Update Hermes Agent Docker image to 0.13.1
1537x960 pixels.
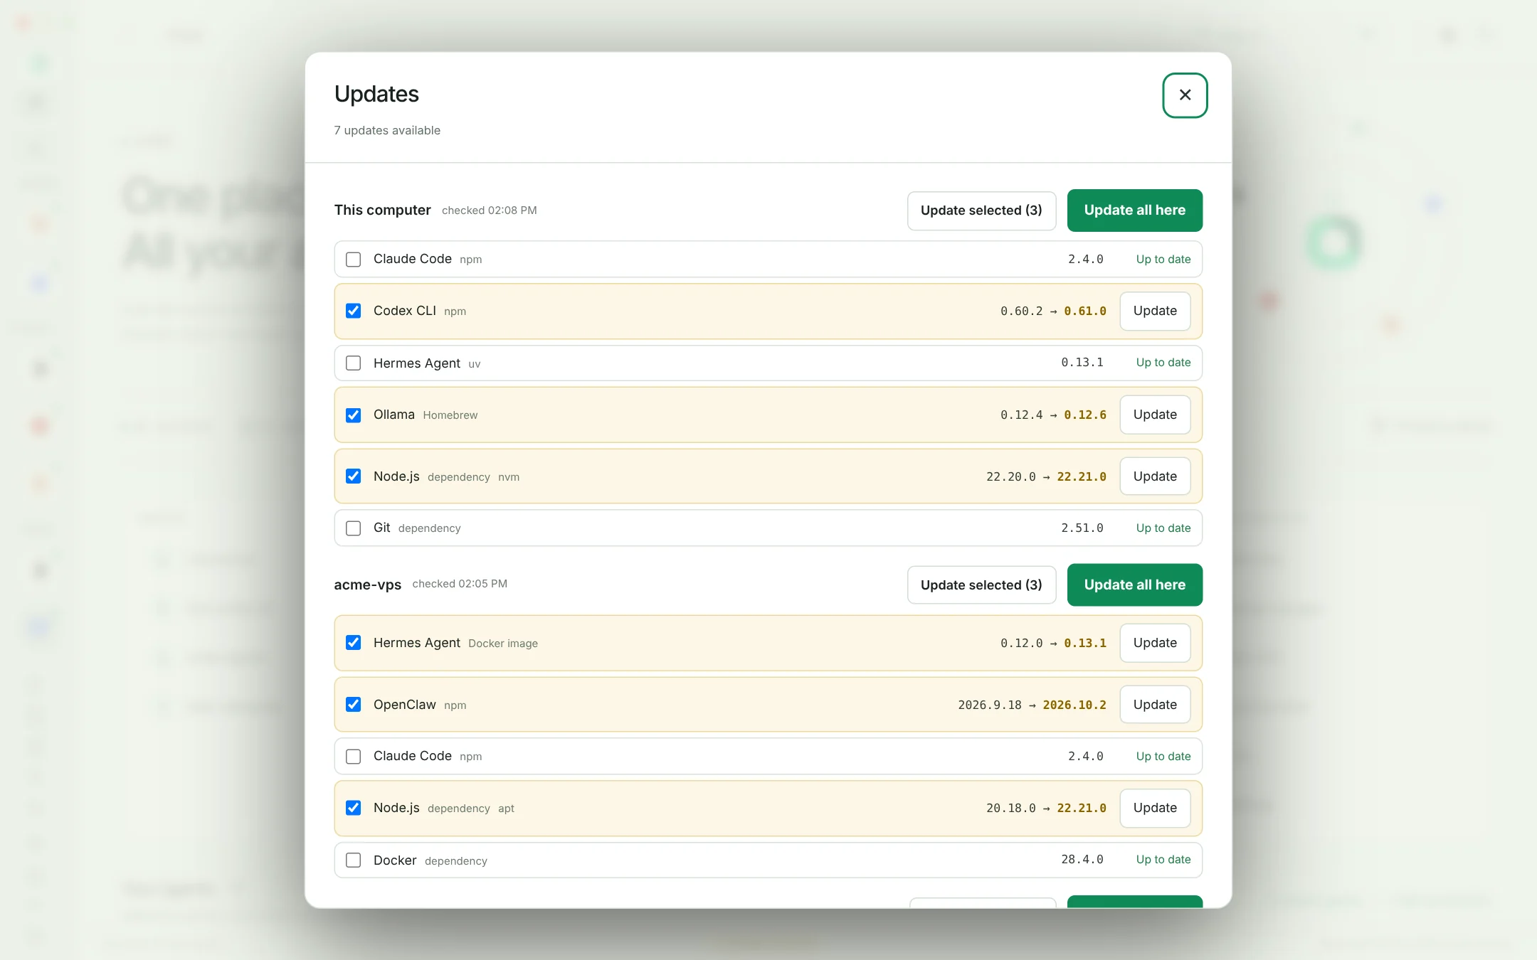pos(1155,642)
